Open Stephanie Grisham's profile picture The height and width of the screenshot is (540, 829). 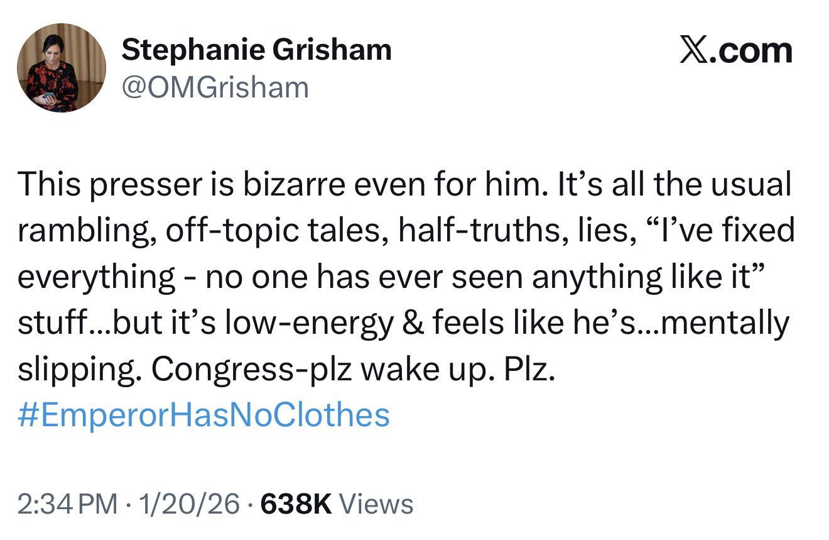62,68
